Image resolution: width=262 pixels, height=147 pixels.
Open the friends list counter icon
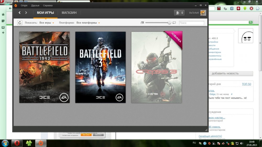(179, 13)
